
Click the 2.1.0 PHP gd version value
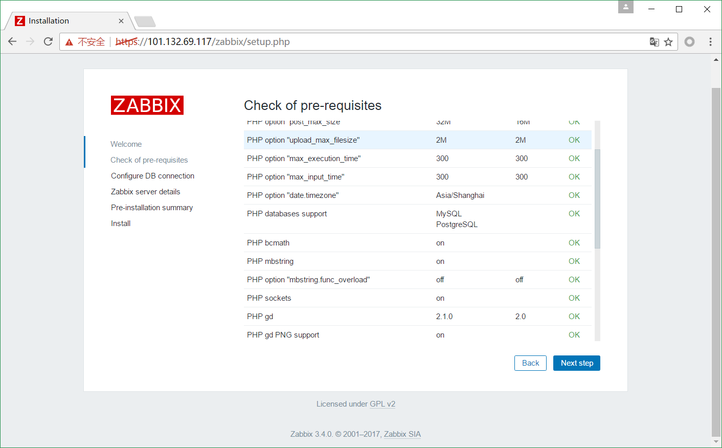(444, 317)
